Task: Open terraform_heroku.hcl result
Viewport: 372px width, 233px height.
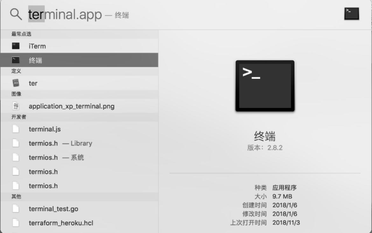Action: coord(79,223)
